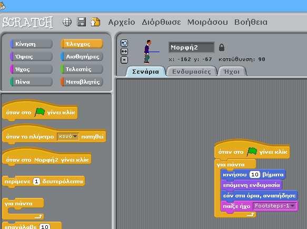Edit the sprite name field Μορφή2

(x=192, y=47)
